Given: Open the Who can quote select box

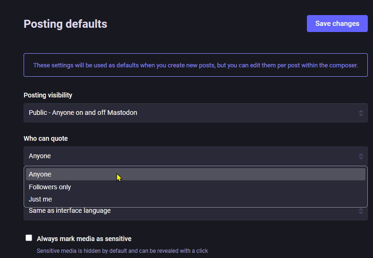Looking at the screenshot, I should (x=195, y=156).
